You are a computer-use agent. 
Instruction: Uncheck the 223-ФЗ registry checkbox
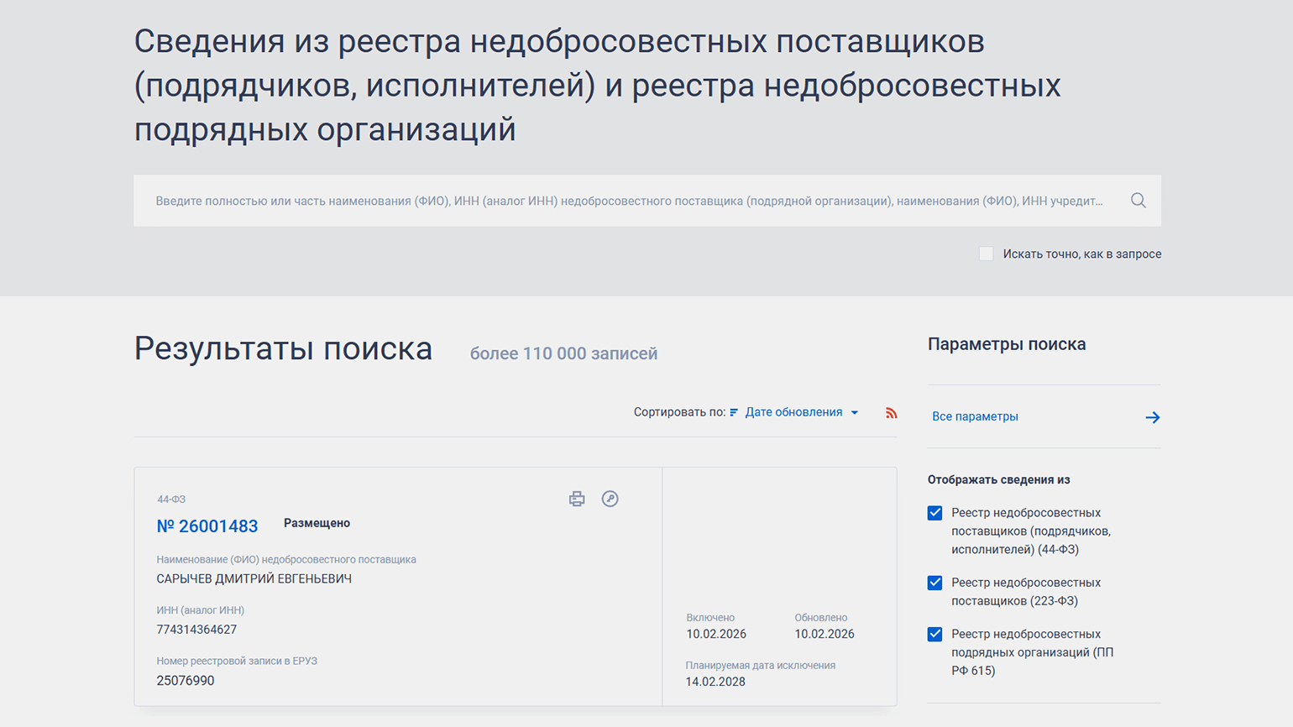(934, 583)
